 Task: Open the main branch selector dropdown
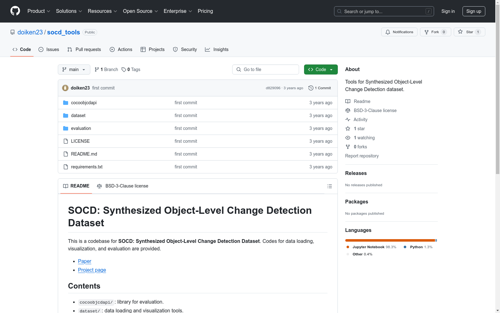point(74,69)
